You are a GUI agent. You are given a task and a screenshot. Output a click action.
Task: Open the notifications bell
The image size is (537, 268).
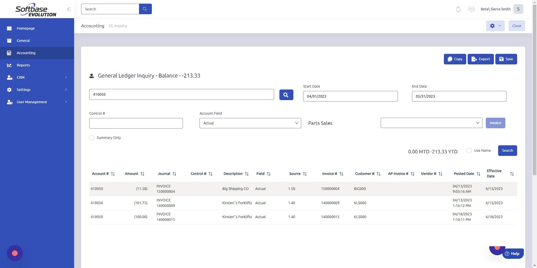pos(458,9)
